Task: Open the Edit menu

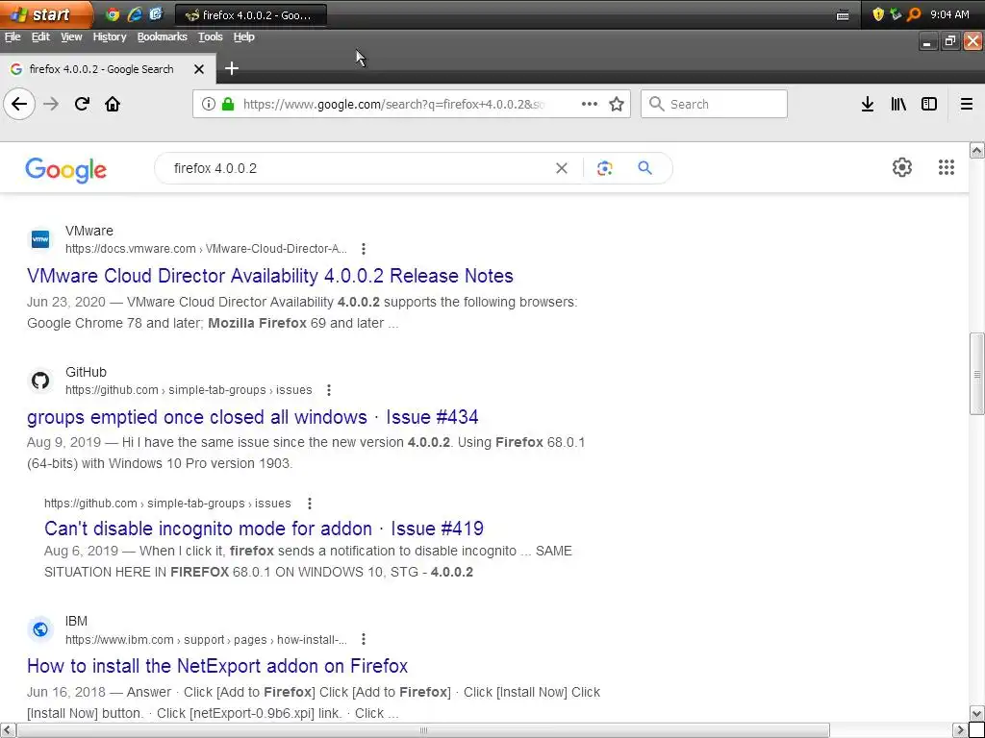Action: 40,37
